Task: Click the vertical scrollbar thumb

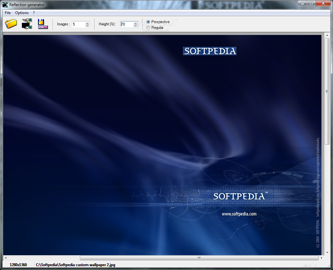Action: (327, 91)
